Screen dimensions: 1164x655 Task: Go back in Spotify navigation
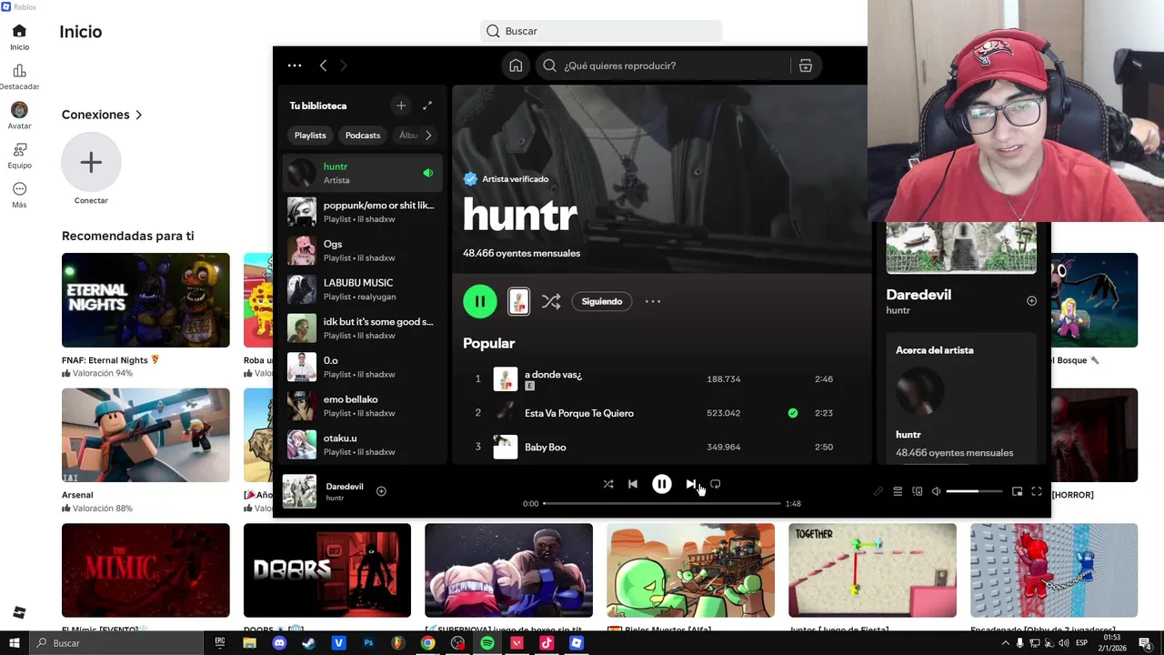tap(323, 65)
